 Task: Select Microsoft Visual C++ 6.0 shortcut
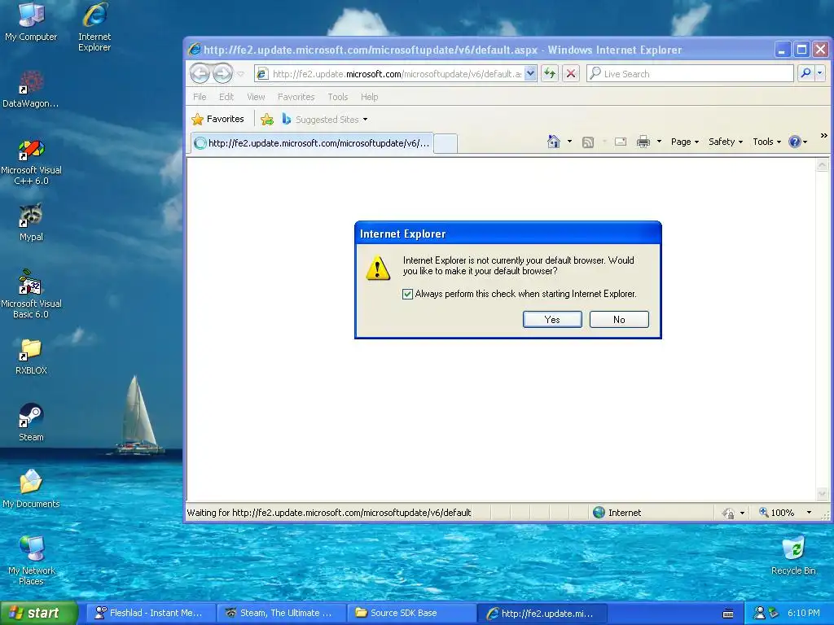pyautogui.click(x=31, y=161)
